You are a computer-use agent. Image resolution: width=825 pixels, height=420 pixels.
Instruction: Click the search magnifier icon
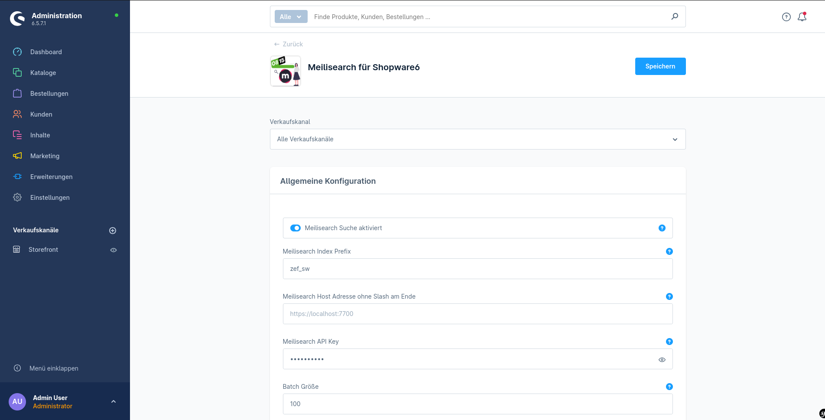click(x=675, y=16)
